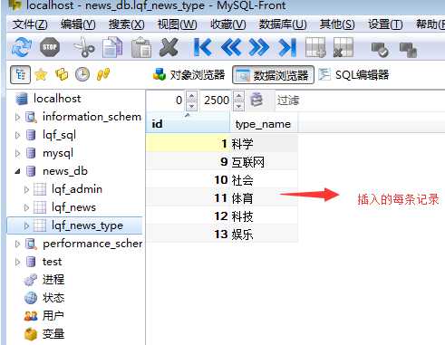Click the limit field showing 2500
This screenshot has width=445, height=345.
(x=217, y=101)
